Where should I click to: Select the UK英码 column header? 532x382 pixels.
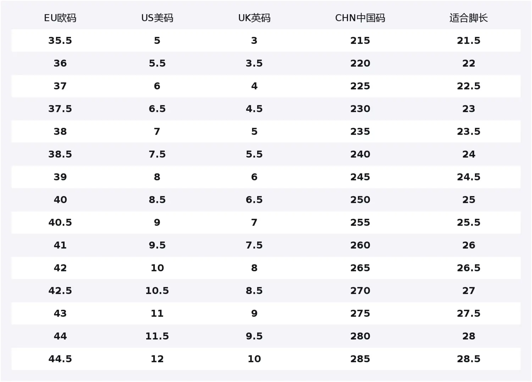tap(254, 18)
